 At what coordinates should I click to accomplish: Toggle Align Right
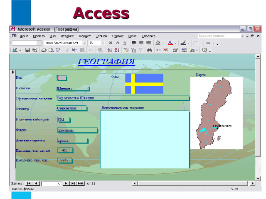click(x=148, y=43)
